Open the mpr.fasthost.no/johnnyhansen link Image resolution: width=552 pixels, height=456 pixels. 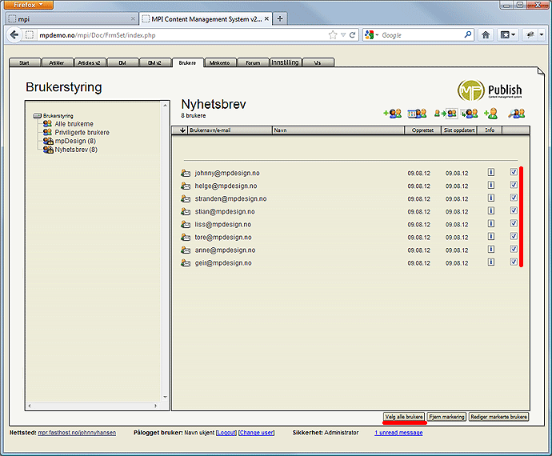77,433
